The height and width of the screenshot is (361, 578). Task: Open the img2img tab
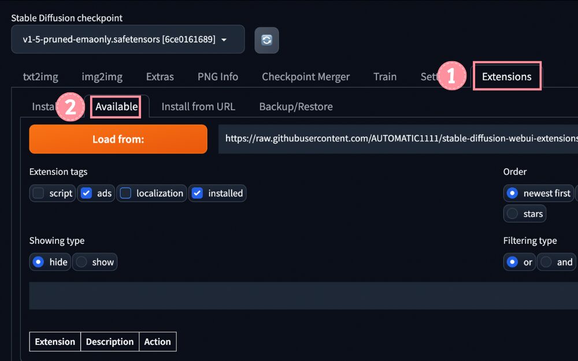click(102, 77)
